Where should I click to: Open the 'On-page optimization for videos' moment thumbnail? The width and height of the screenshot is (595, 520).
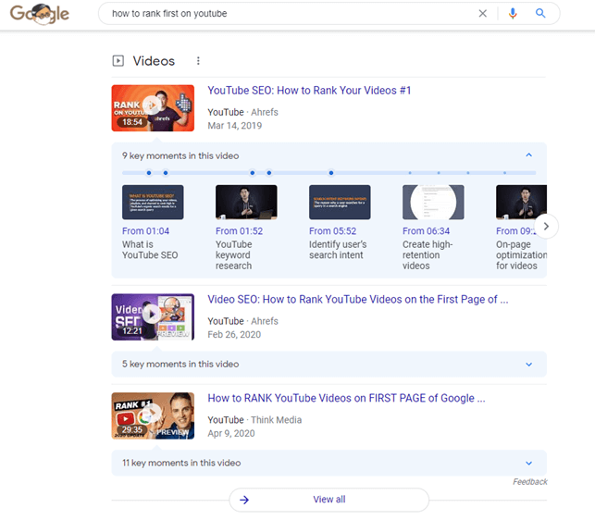tap(521, 202)
